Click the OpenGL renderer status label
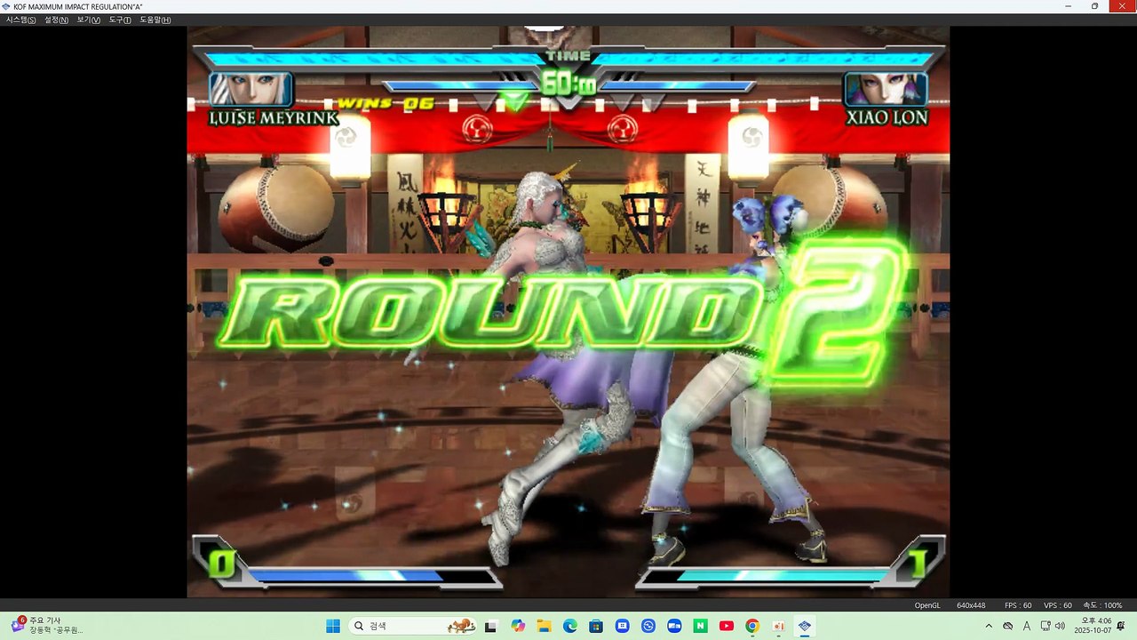The width and height of the screenshot is (1137, 640). pyautogui.click(x=927, y=605)
